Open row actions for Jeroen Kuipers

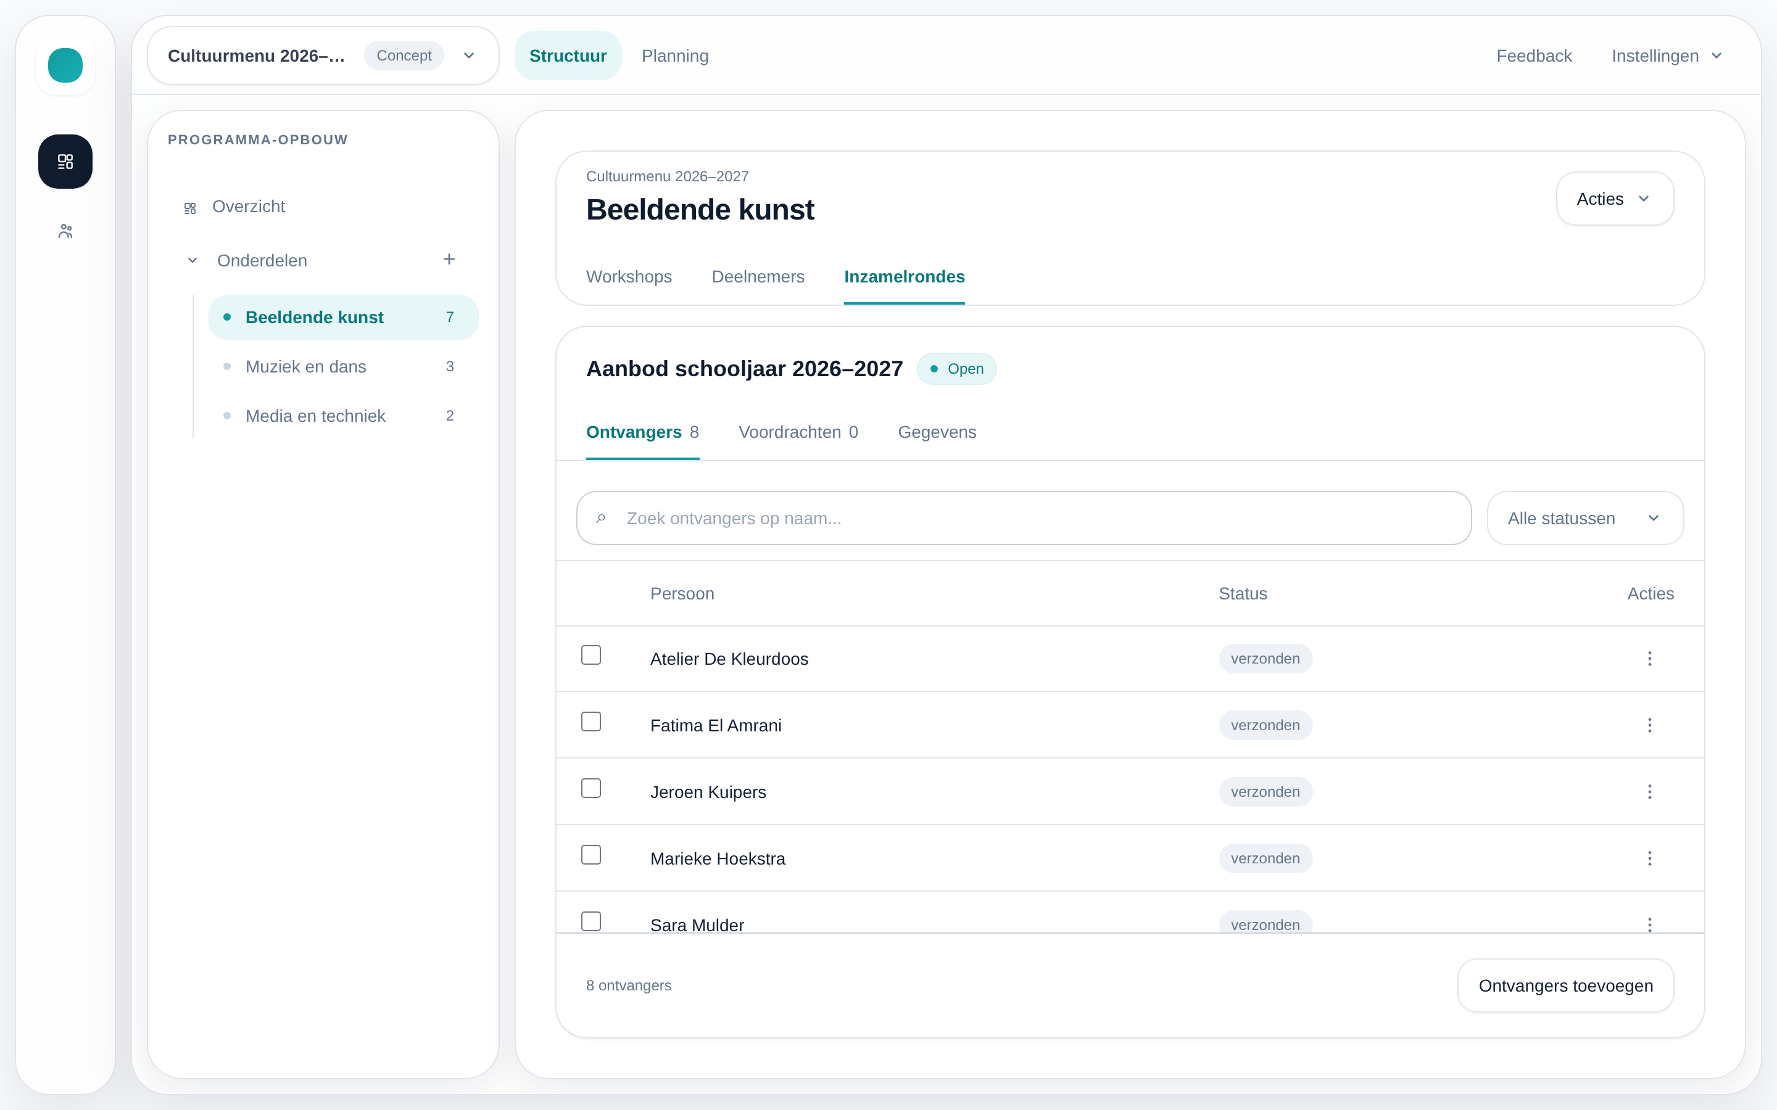(x=1649, y=791)
